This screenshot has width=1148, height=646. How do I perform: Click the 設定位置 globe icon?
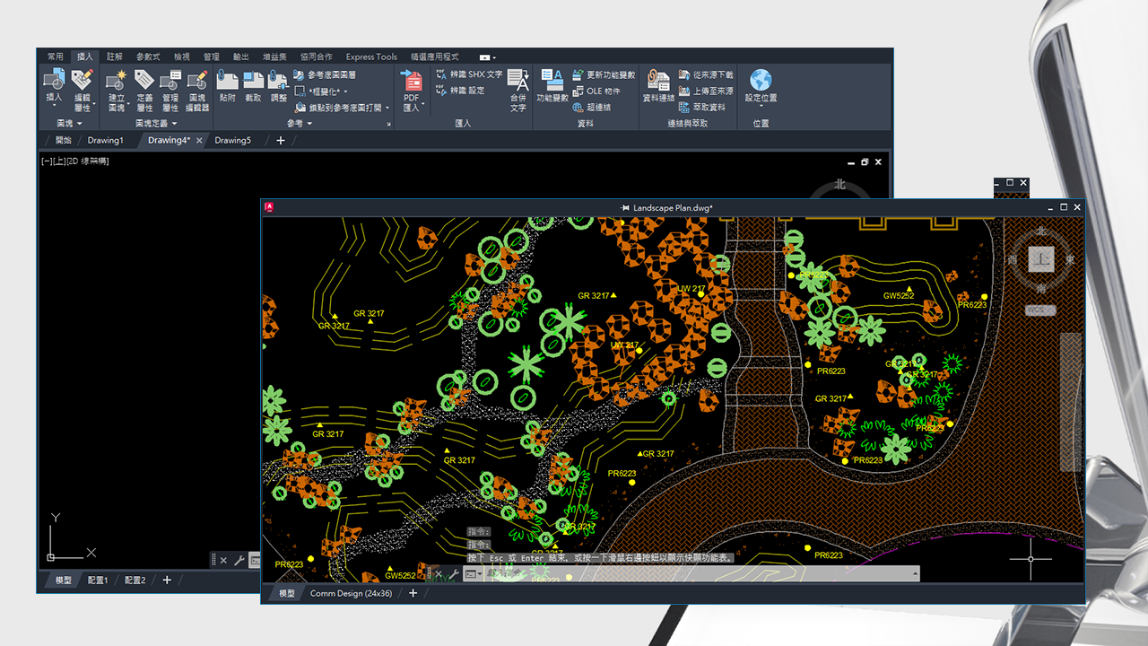click(761, 77)
